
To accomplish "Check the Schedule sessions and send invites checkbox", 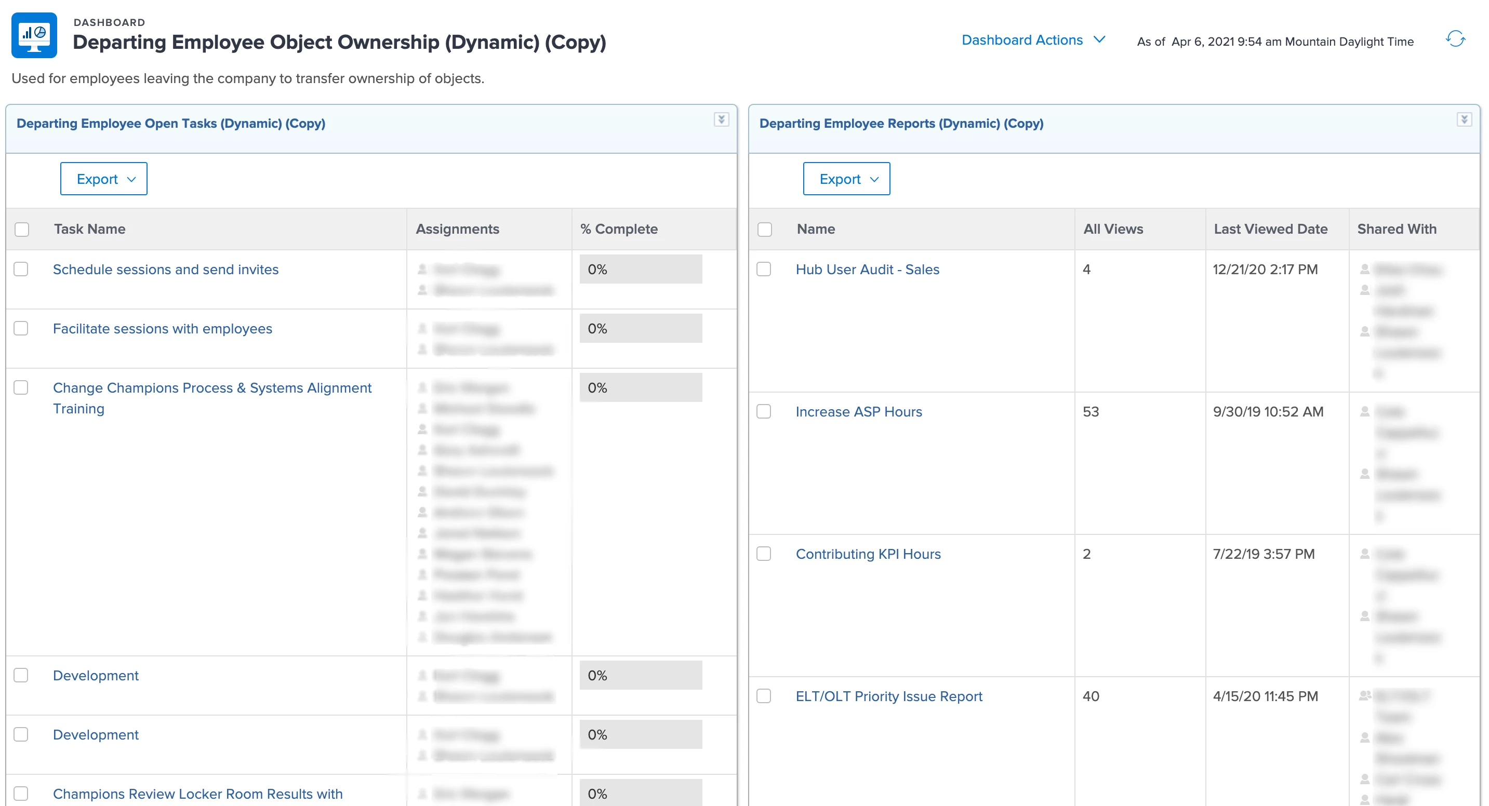I will coord(21,269).
